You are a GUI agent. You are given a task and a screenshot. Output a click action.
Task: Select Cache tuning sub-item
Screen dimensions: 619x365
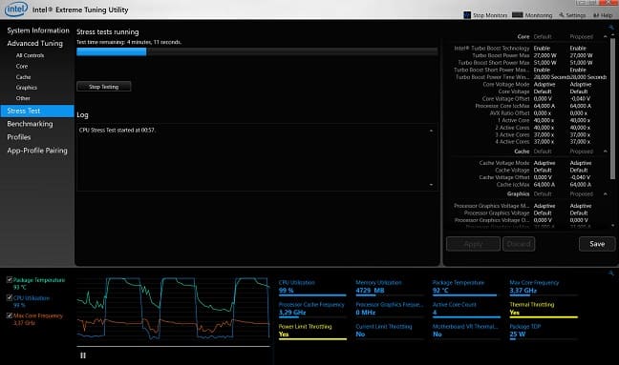[23, 77]
